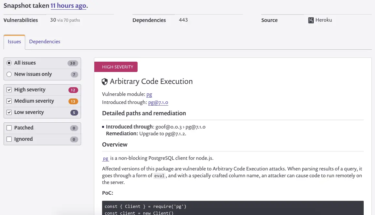Open the '11 hours ago' snapshot link

click(68, 6)
